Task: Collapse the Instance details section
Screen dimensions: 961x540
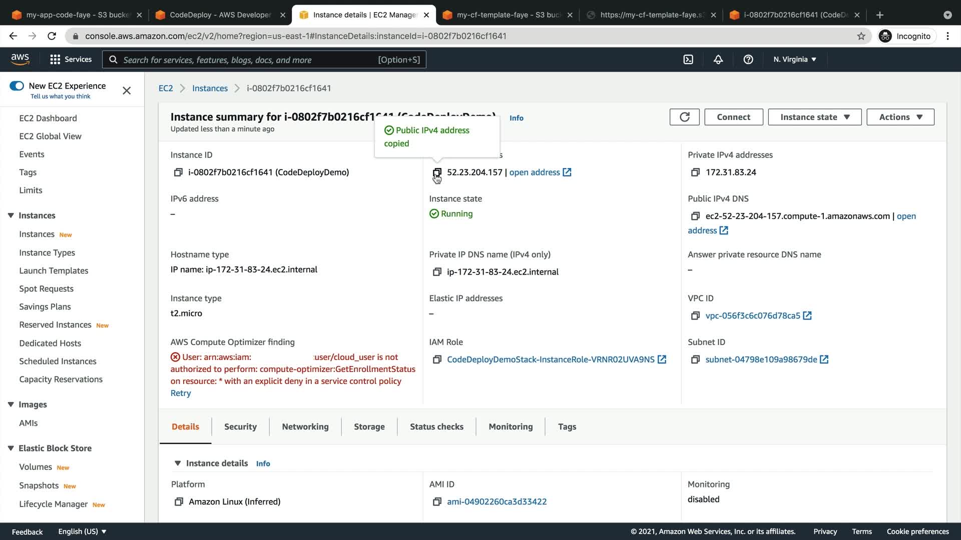Action: pyautogui.click(x=178, y=463)
